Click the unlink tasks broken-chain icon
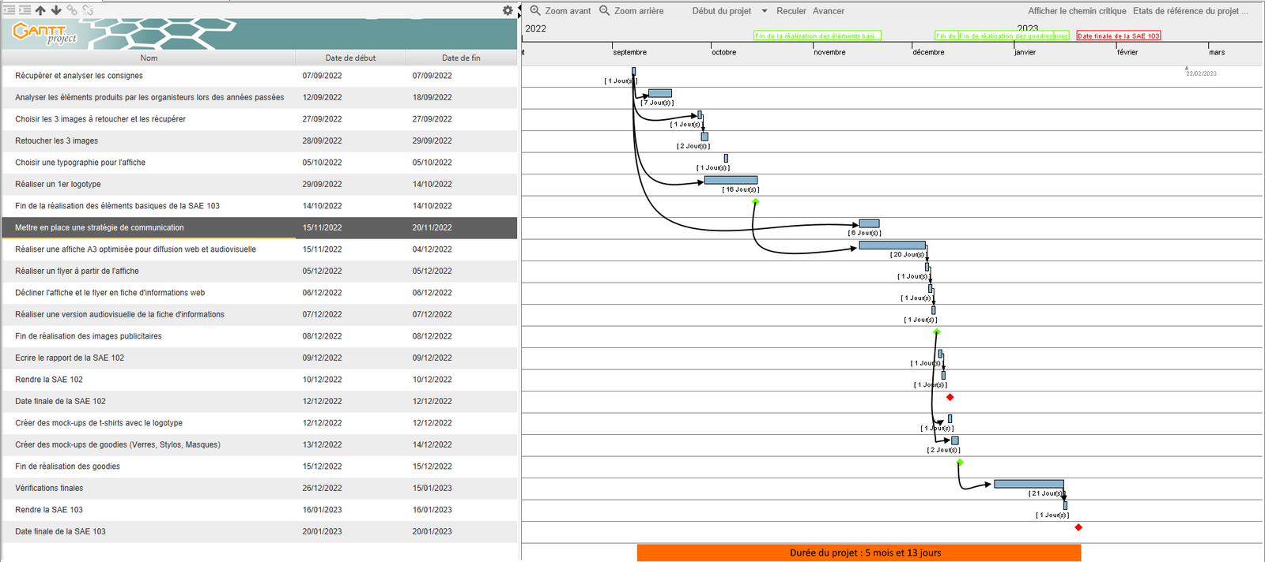1265x562 pixels. [x=88, y=10]
